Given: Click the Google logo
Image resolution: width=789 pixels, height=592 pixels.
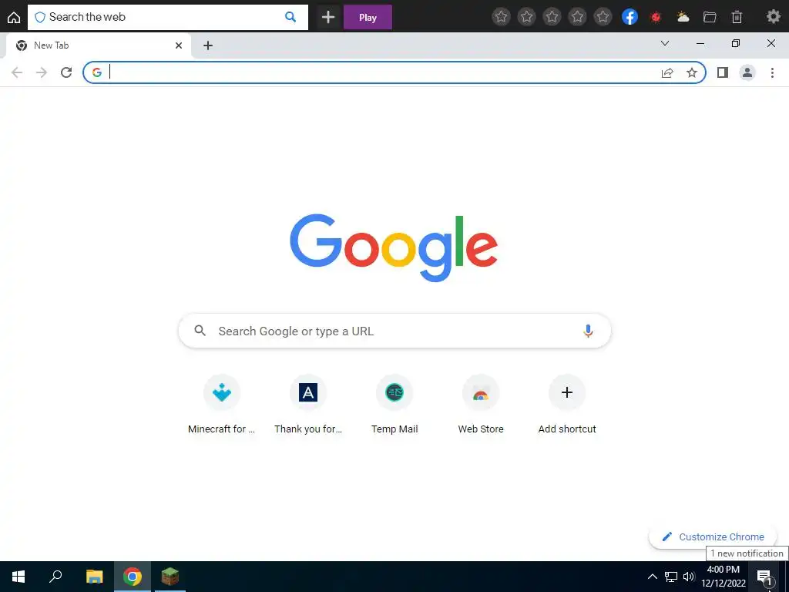Looking at the screenshot, I should pyautogui.click(x=394, y=247).
